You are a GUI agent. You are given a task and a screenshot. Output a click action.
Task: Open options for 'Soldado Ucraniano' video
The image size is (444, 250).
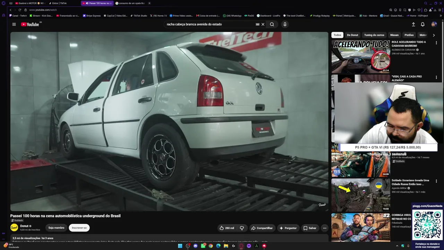click(x=436, y=181)
